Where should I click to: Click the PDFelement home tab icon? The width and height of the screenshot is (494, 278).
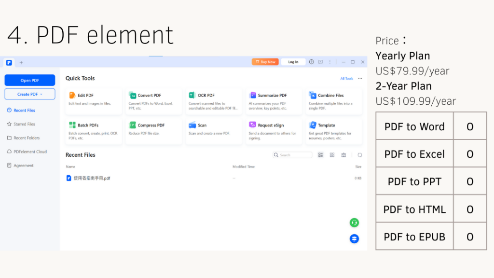coord(9,63)
